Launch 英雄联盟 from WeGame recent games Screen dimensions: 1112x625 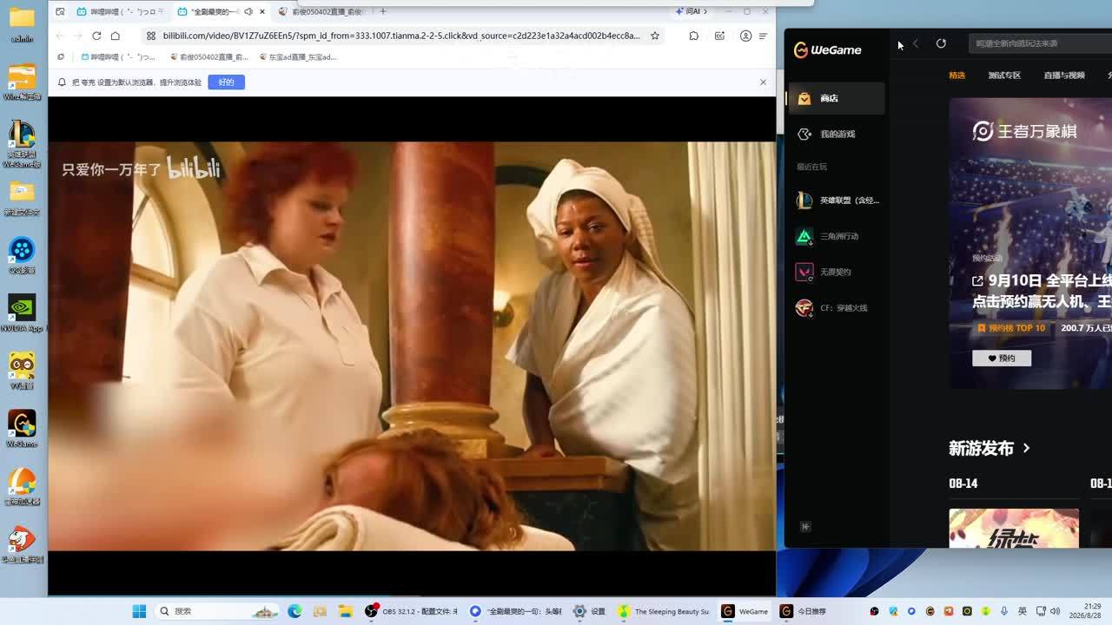coord(836,201)
